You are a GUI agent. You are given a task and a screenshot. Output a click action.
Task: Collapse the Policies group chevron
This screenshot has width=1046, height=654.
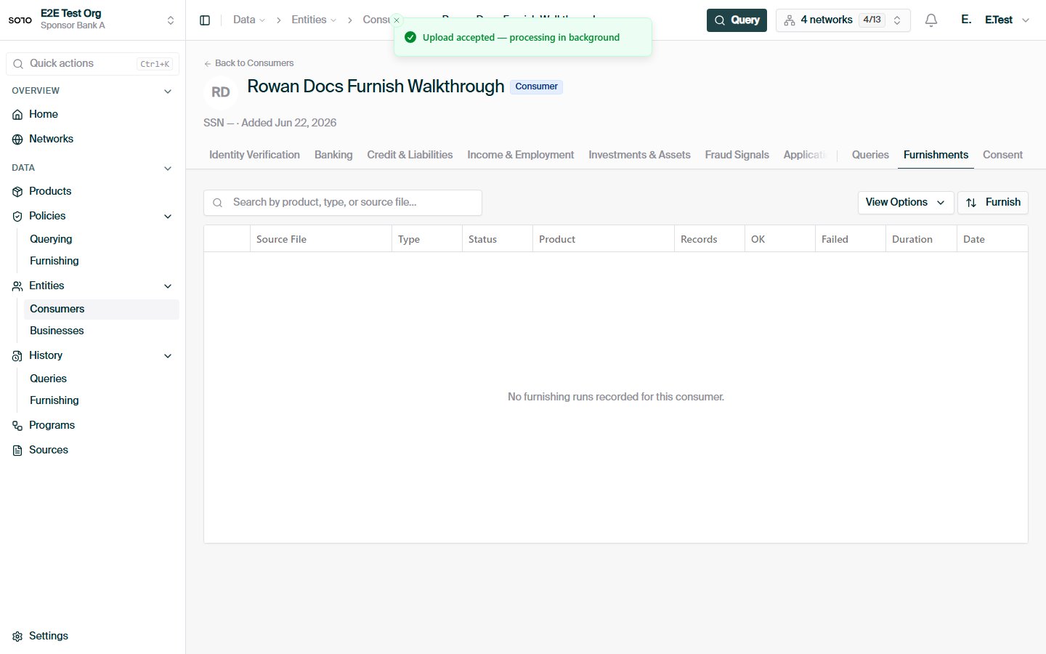[x=168, y=217]
